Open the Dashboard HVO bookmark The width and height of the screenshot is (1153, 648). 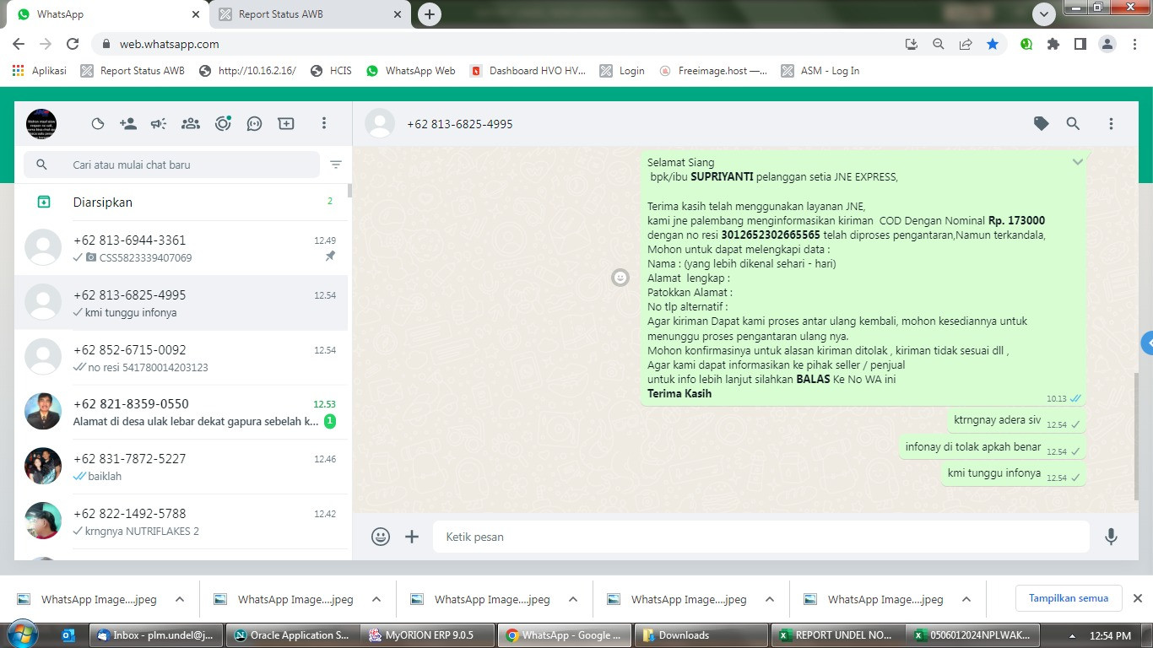point(528,71)
